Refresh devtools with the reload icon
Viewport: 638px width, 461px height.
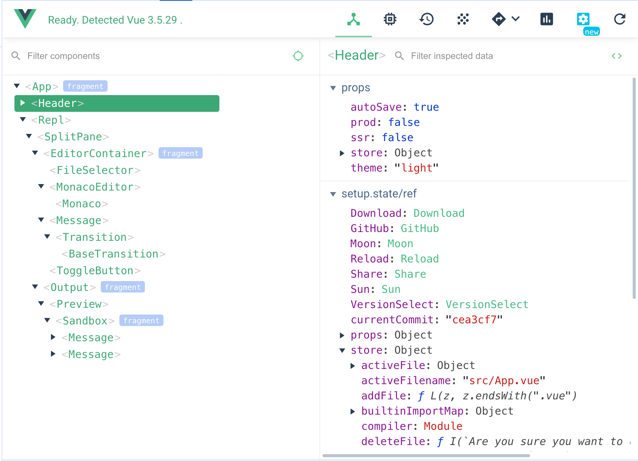click(x=619, y=19)
